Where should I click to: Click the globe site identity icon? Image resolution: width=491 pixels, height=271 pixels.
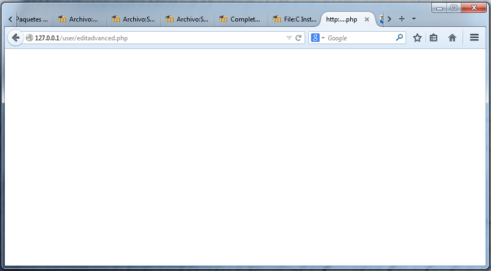click(x=30, y=38)
